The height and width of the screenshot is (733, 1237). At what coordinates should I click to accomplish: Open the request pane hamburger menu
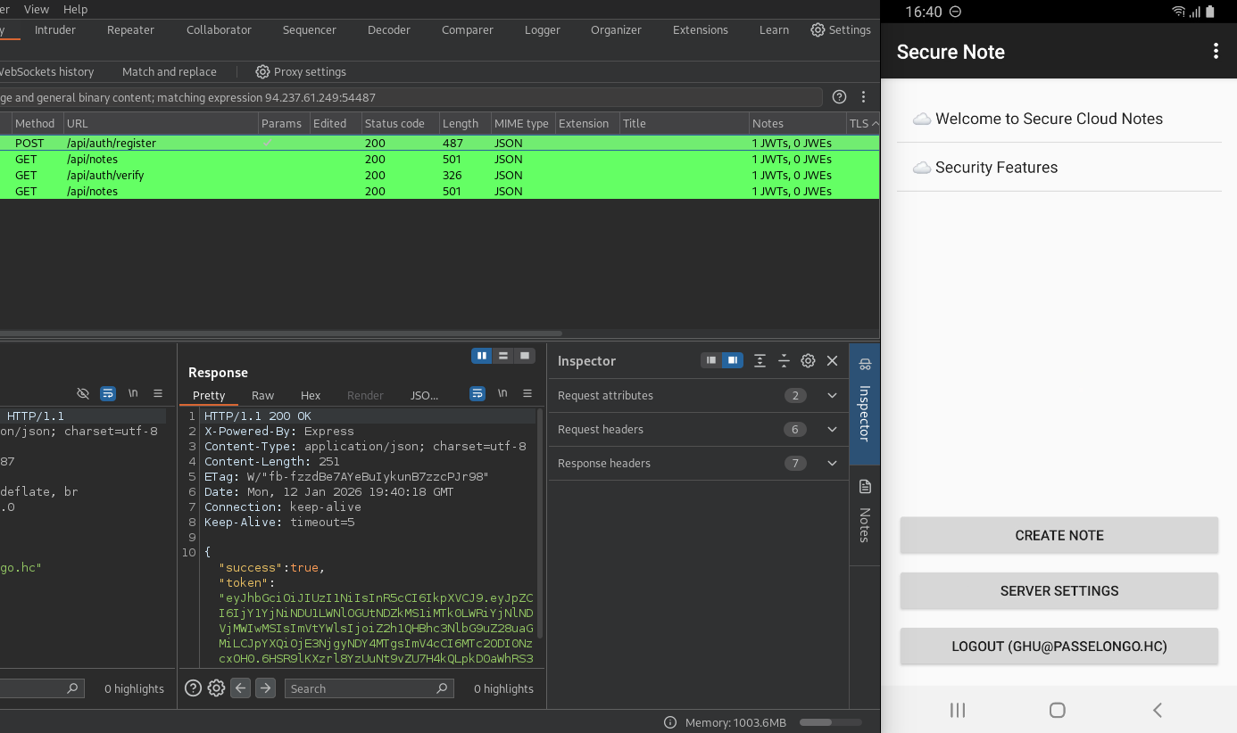pyautogui.click(x=158, y=393)
